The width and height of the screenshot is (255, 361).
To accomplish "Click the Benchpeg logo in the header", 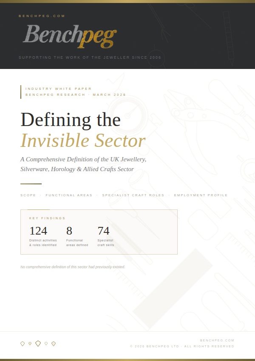I will pos(69,36).
